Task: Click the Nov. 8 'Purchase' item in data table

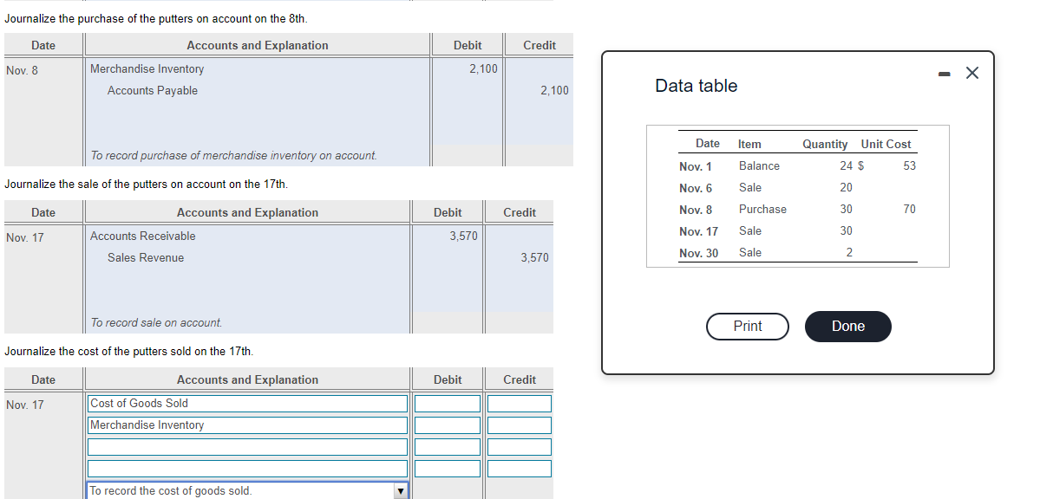Action: 762,209
